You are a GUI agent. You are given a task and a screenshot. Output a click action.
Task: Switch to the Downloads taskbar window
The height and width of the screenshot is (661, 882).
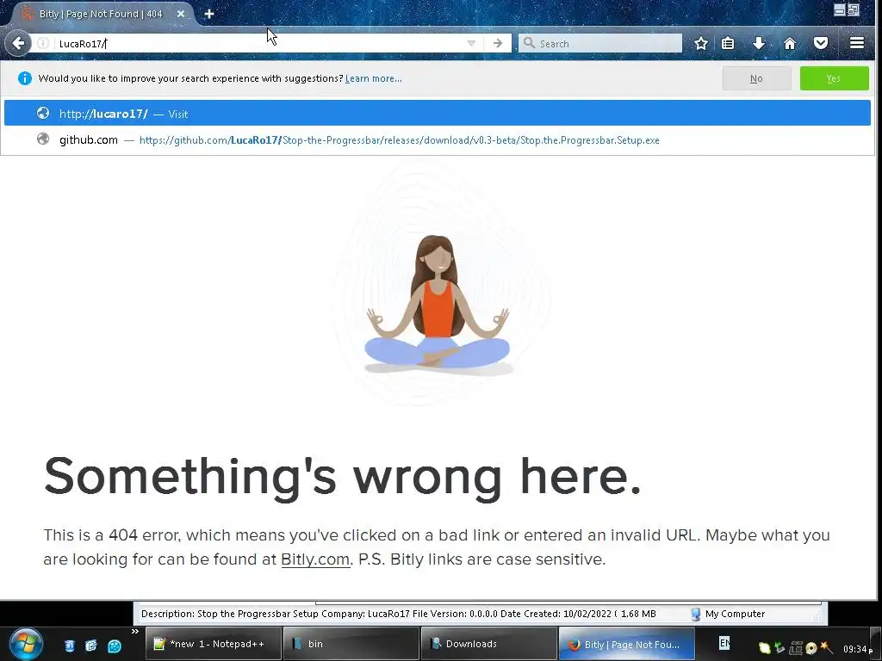(489, 644)
